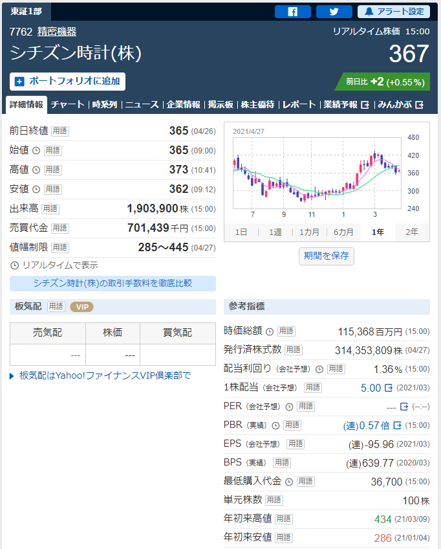Open the 精密機器 sector link
Screen dimensions: 441x549
pos(57,32)
